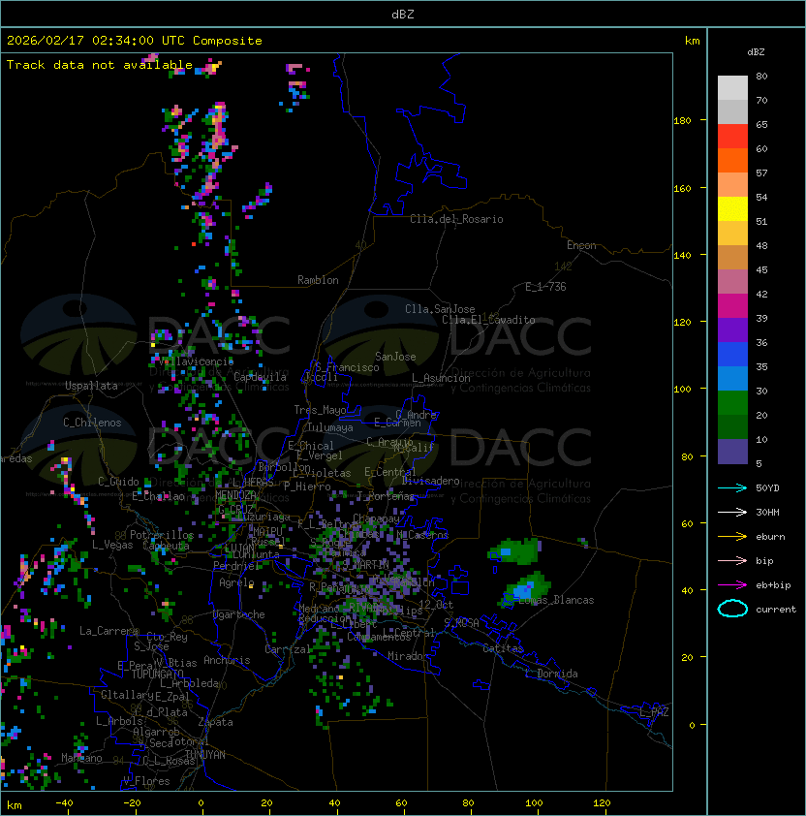806x816 pixels.
Task: Click the '120' km mark on the horizontal axis
Action: [x=602, y=803]
